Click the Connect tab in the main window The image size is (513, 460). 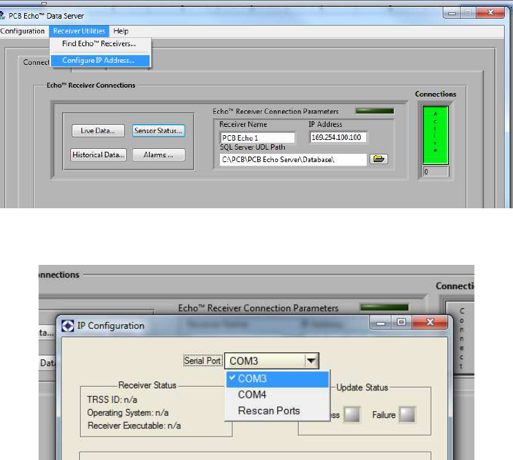click(x=35, y=62)
